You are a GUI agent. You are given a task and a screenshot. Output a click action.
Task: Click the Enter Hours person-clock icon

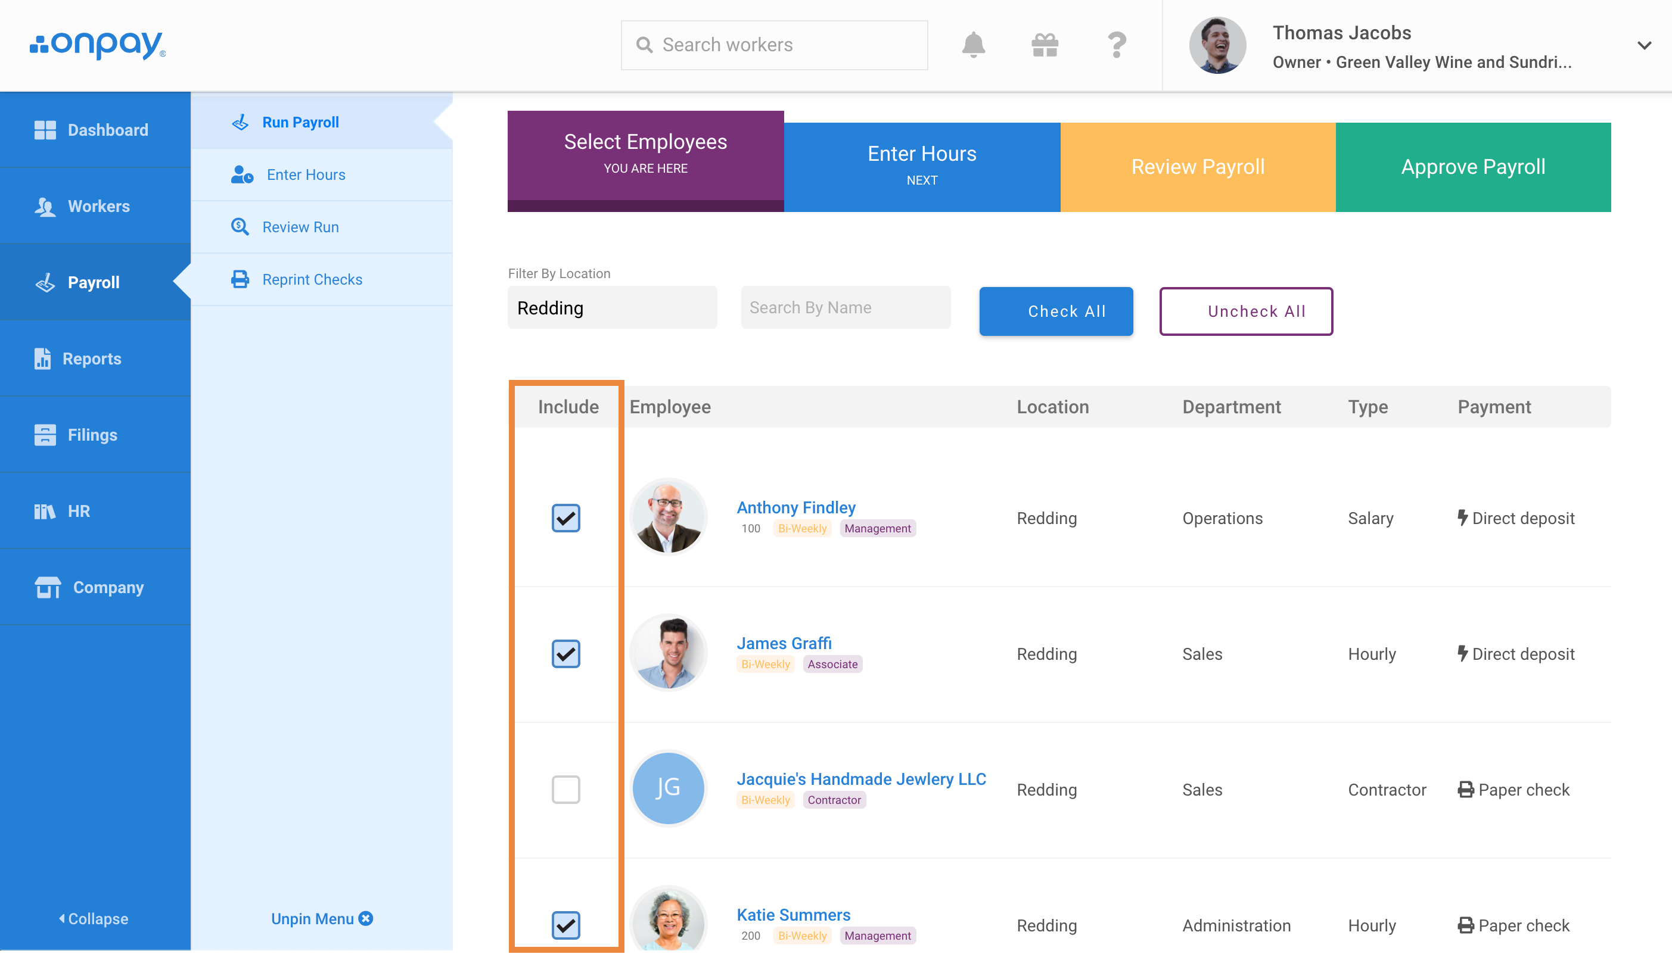pos(242,174)
